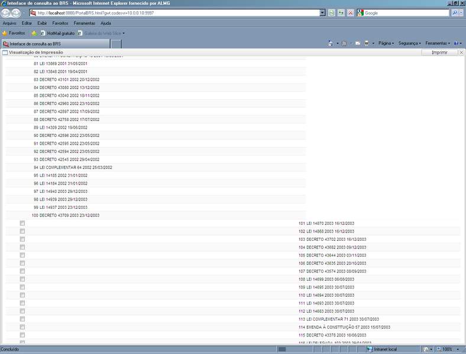Click the browser Back arrow button
The width and height of the screenshot is (466, 354).
(7, 13)
